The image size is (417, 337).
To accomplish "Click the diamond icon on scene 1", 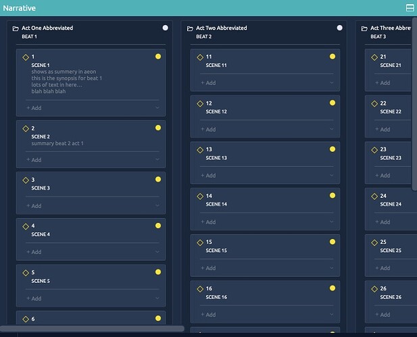I will (26, 57).
